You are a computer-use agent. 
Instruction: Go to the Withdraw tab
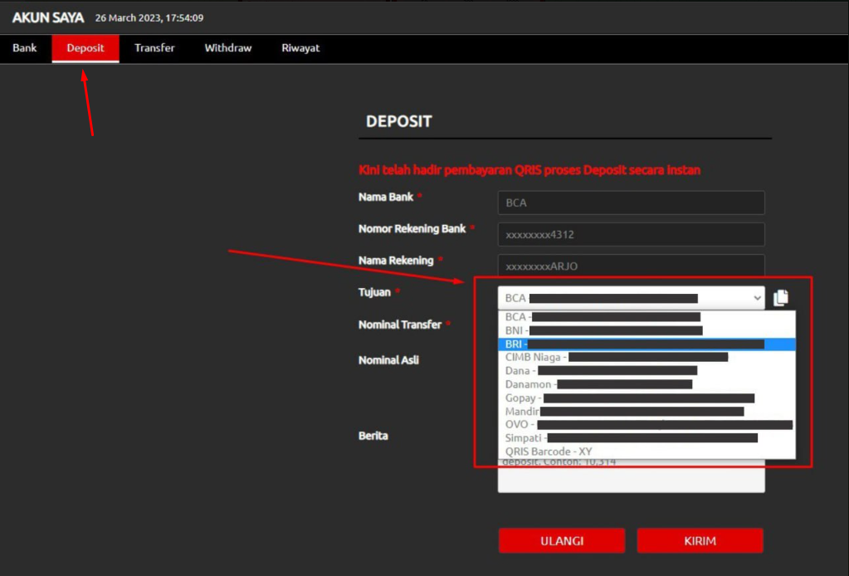tap(228, 48)
